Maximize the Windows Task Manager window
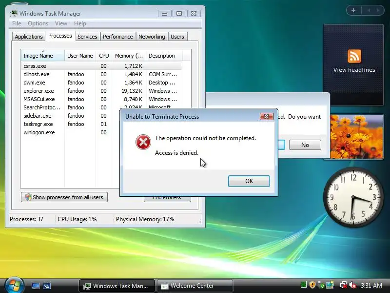The image size is (390, 293). [x=179, y=14]
